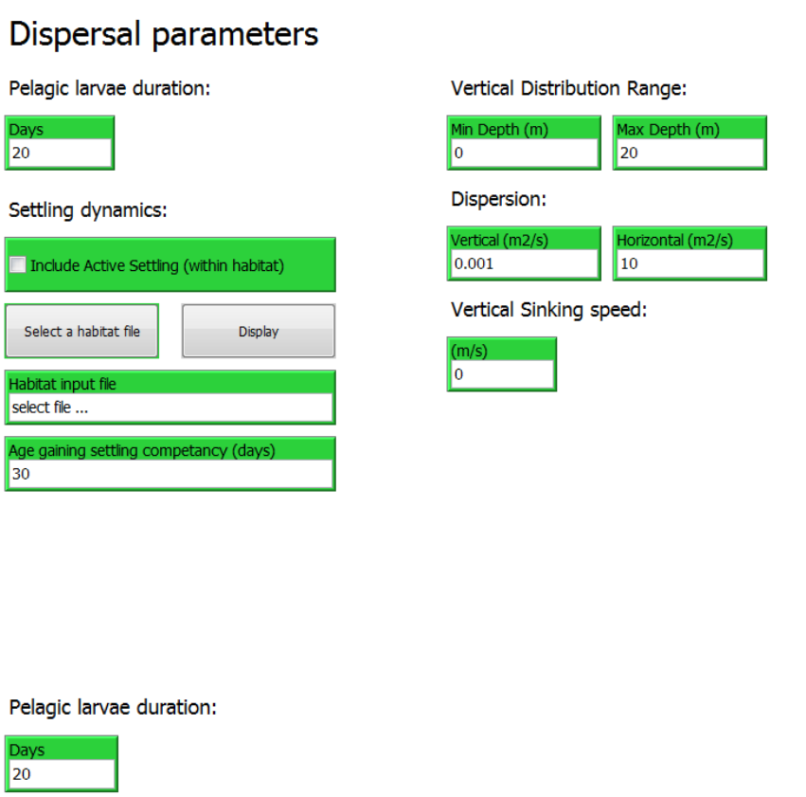Viewport: 806px width, 797px height.
Task: Click the Vertical Sinking speed heading
Action: coord(548,310)
